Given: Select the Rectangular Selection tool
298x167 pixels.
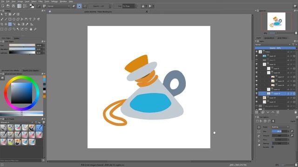Looking at the screenshot, I should coord(2,29).
